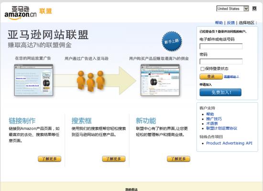Click the 搜索框 heading

[81, 121]
